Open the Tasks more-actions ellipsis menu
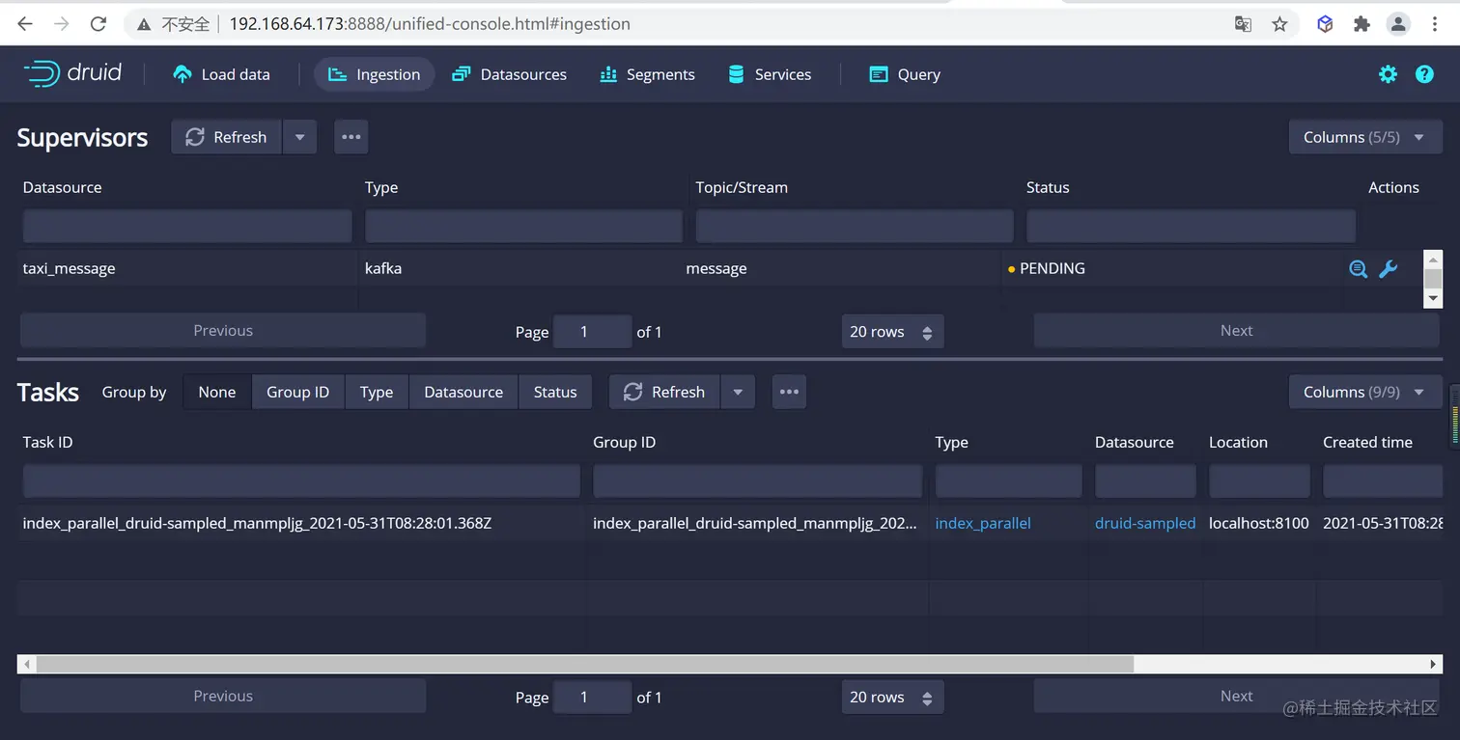This screenshot has height=740, width=1460. pyautogui.click(x=789, y=392)
